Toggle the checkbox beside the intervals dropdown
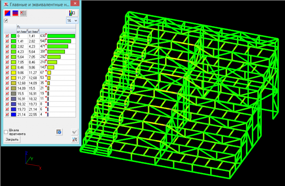The image size is (285, 186). pyautogui.click(x=6, y=21)
